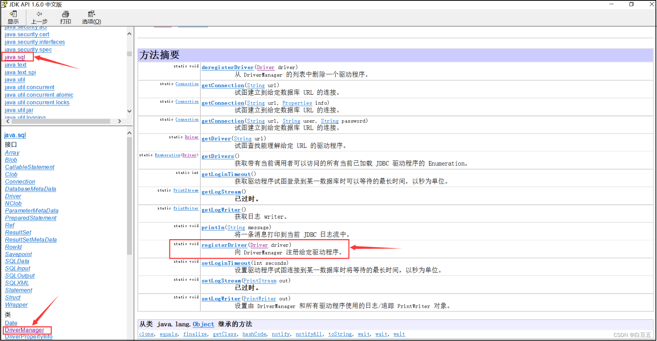Image resolution: width=657 pixels, height=341 pixels.
Task: Open deregisterDriver method details
Action: (227, 68)
